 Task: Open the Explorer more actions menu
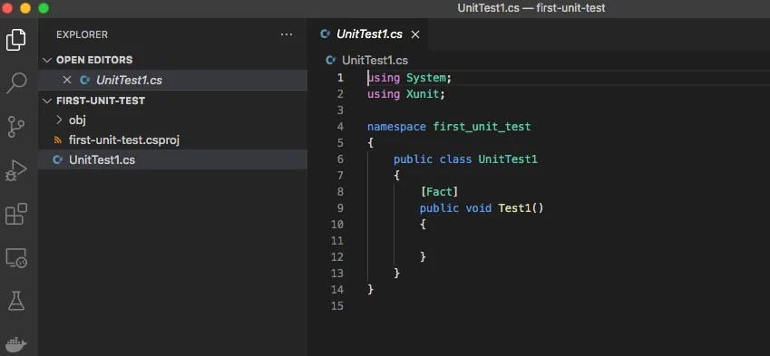tap(287, 34)
